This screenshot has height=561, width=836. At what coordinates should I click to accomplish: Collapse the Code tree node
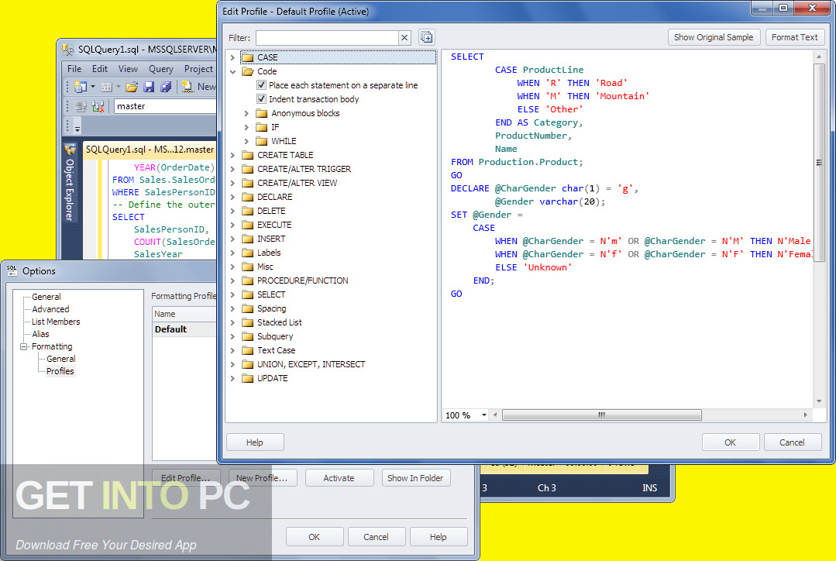[232, 71]
